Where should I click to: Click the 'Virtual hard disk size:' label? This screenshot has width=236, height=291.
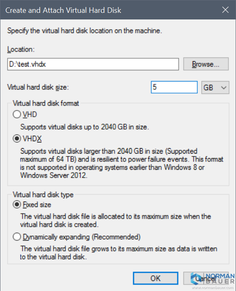38,87
